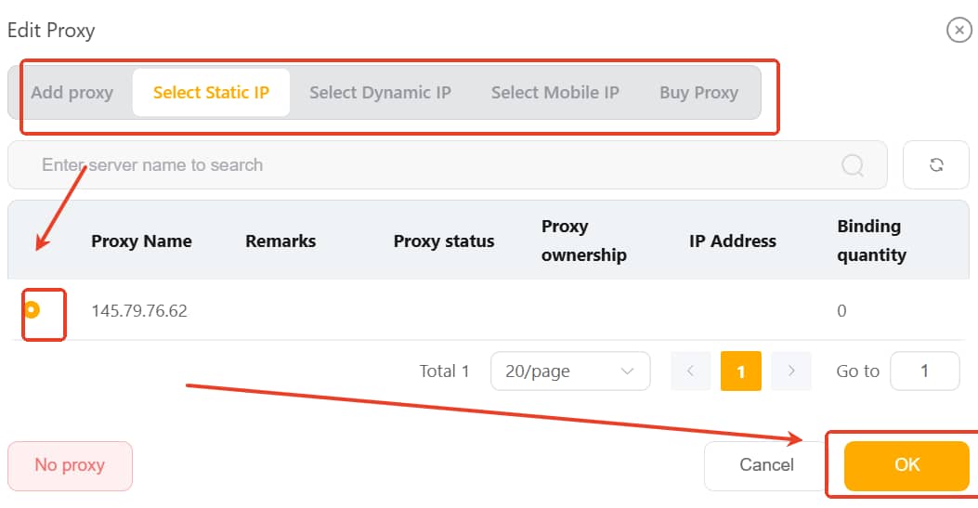
Task: Click the refresh proxy list icon
Action: 936,165
